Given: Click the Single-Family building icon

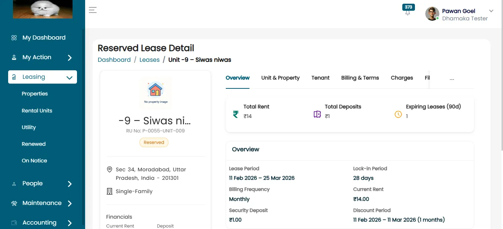Looking at the screenshot, I should pyautogui.click(x=110, y=191).
